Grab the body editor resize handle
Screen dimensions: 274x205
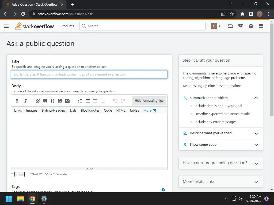click(89, 169)
